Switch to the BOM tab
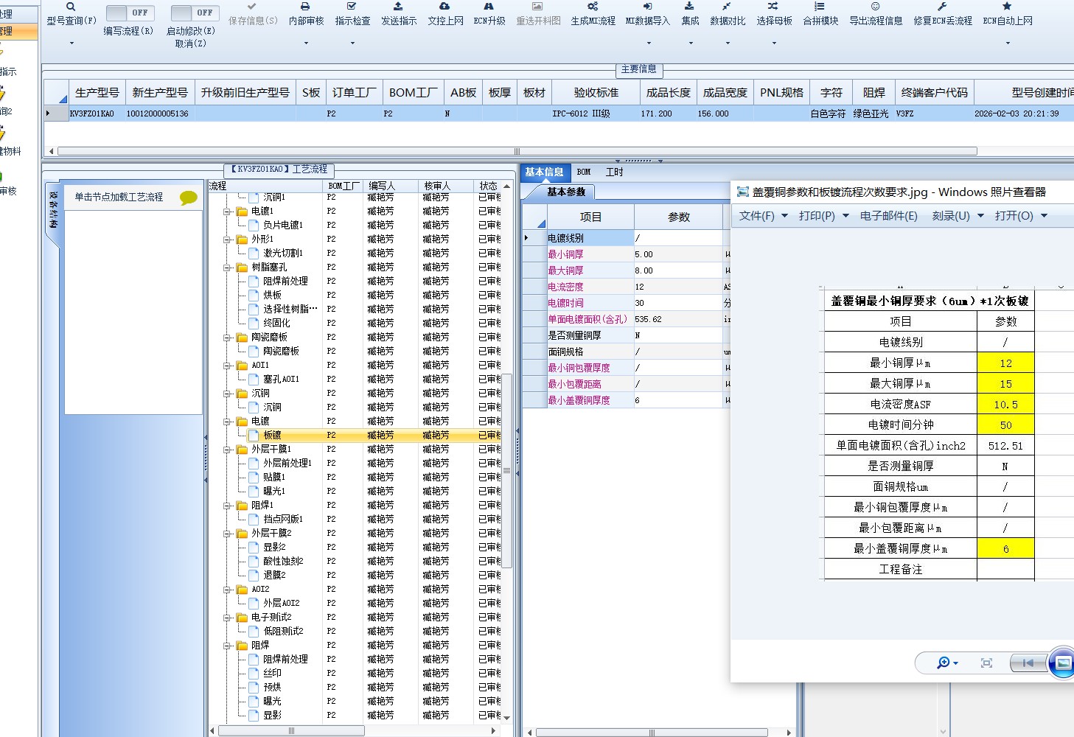Image resolution: width=1074 pixels, height=737 pixels. (x=584, y=172)
